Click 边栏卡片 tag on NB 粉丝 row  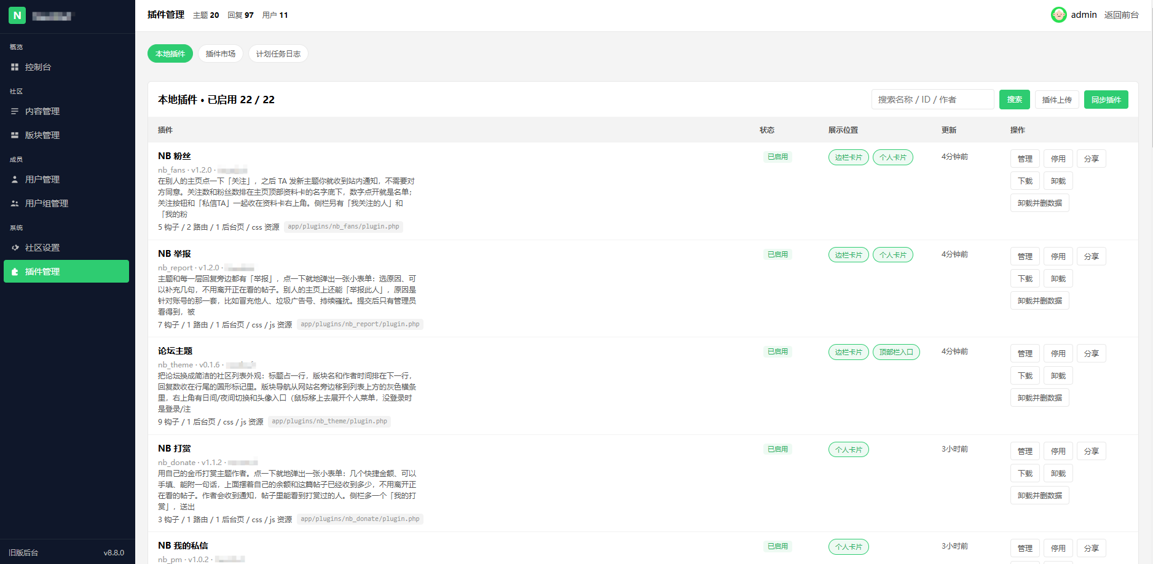pyautogui.click(x=849, y=157)
